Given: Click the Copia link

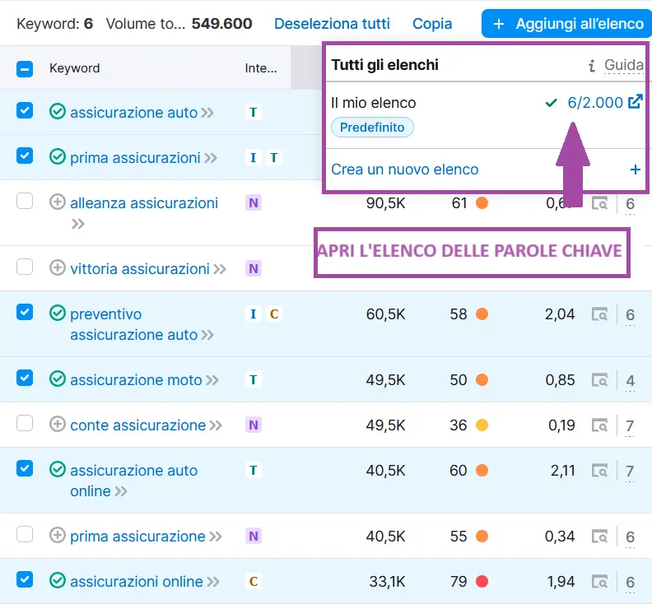Looking at the screenshot, I should pos(432,24).
